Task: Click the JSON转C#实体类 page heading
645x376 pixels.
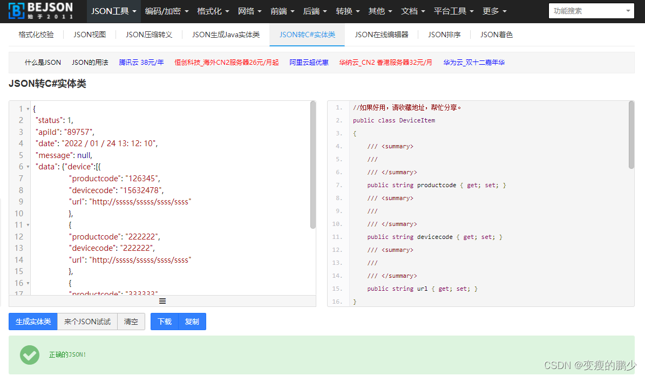Action: [47, 84]
